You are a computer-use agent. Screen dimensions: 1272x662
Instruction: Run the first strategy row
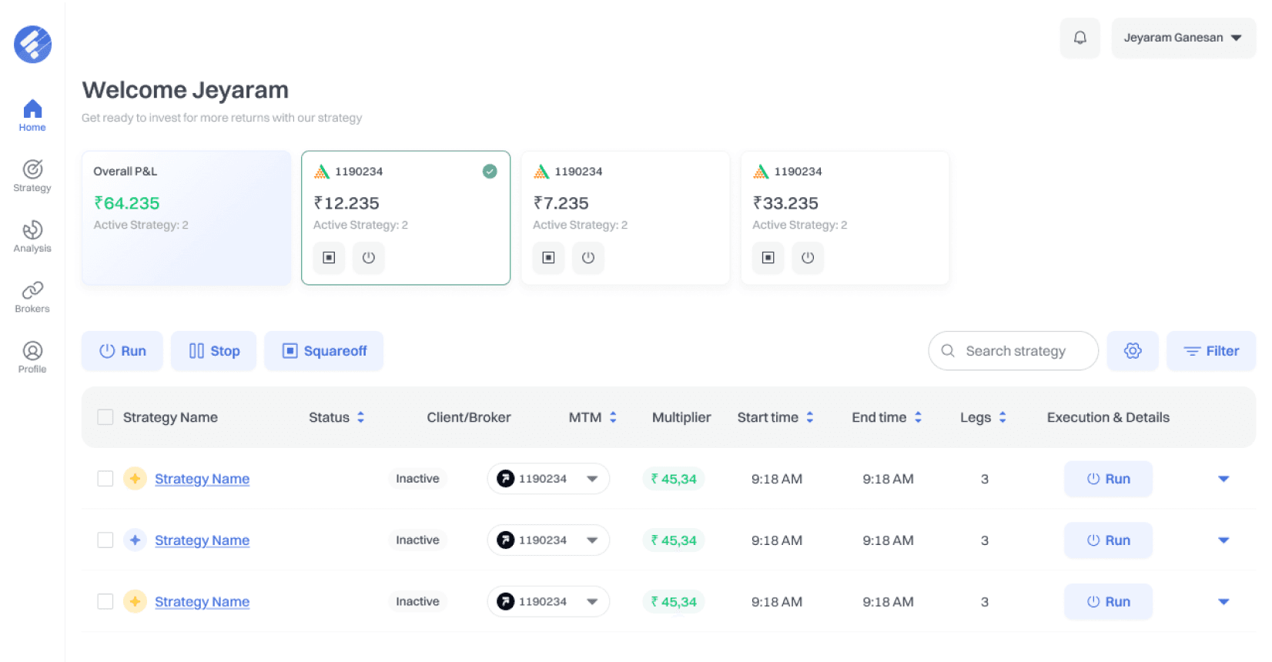[1108, 479]
